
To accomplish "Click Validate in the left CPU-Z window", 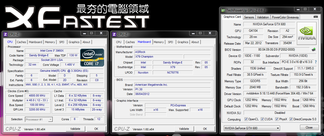I will (x=75, y=129).
